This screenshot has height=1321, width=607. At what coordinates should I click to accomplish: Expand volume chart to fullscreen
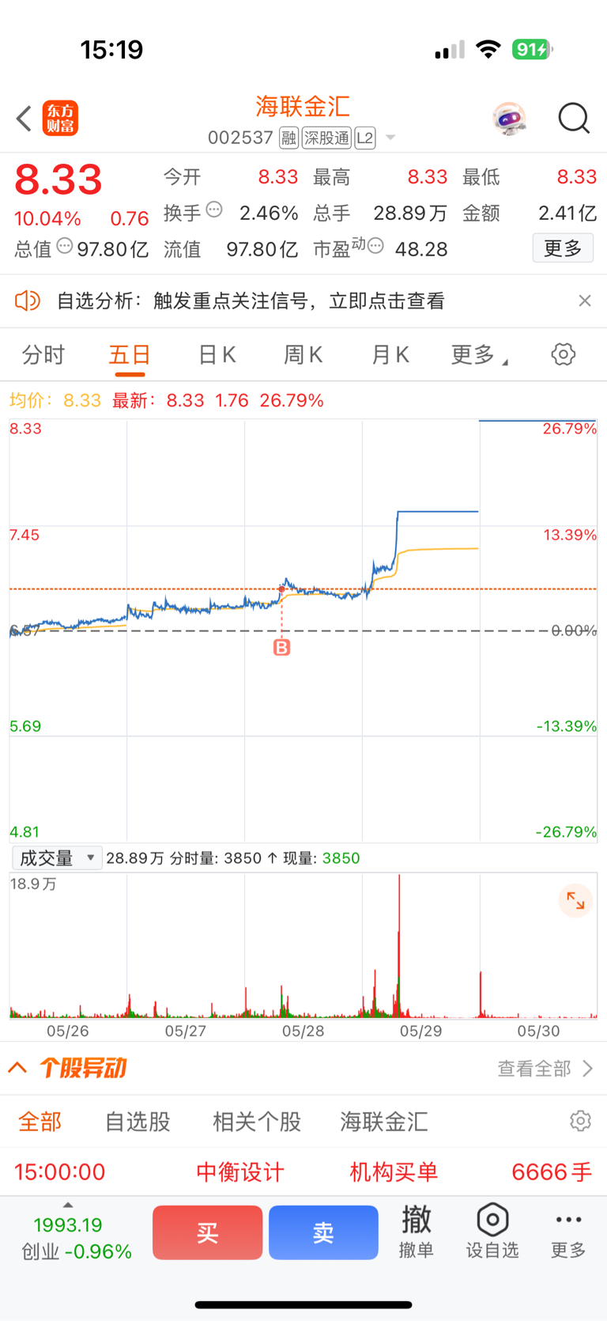click(575, 900)
